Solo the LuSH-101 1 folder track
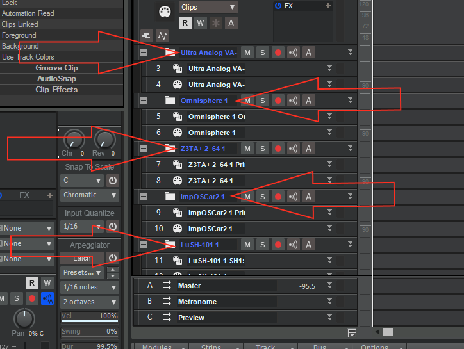464x349 pixels. (263, 245)
